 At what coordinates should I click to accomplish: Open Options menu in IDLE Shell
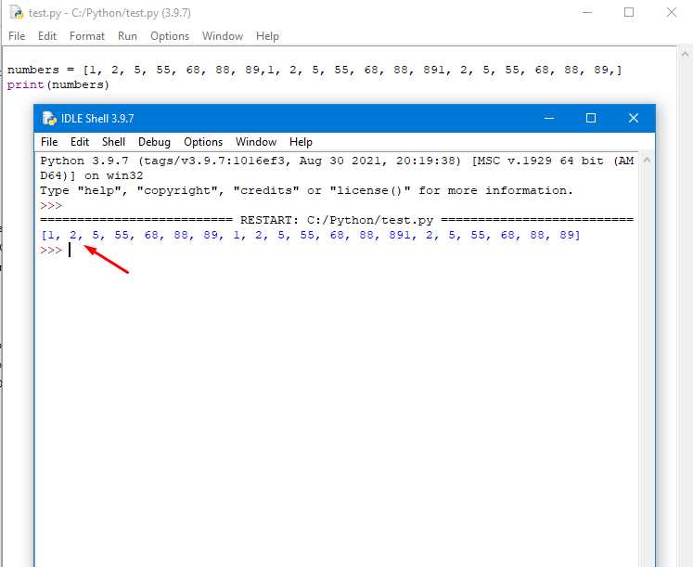click(203, 142)
